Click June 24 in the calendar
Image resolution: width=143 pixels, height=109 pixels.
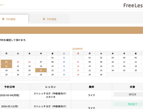click(x=113, y=70)
